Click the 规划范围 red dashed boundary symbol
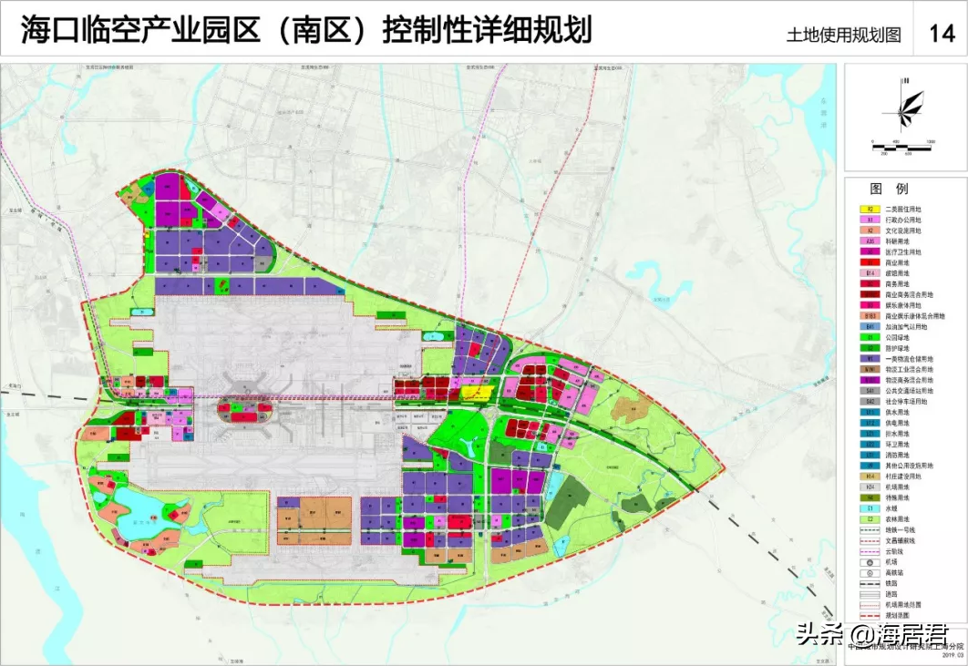 tap(870, 615)
